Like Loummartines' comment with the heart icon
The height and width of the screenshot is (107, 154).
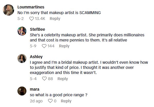point(32,19)
